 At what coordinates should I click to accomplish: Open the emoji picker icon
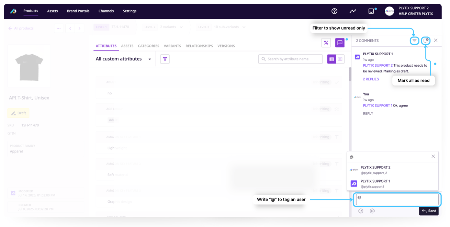point(361,211)
